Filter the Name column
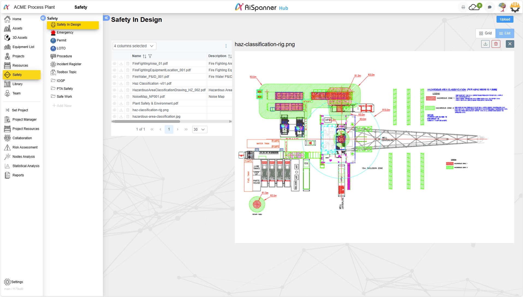The image size is (523, 297). 150,56
